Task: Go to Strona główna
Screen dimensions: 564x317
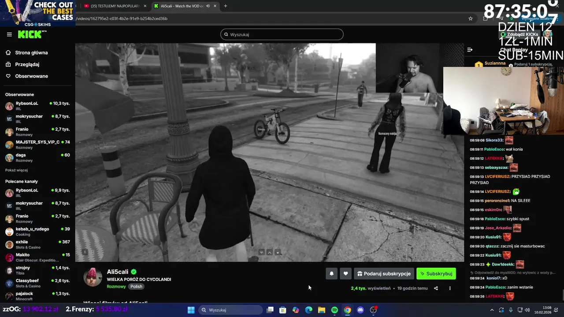Action: coord(31,53)
